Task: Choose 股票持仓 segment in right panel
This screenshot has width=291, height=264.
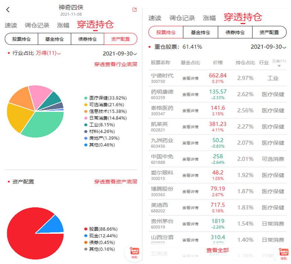Action: (166, 32)
